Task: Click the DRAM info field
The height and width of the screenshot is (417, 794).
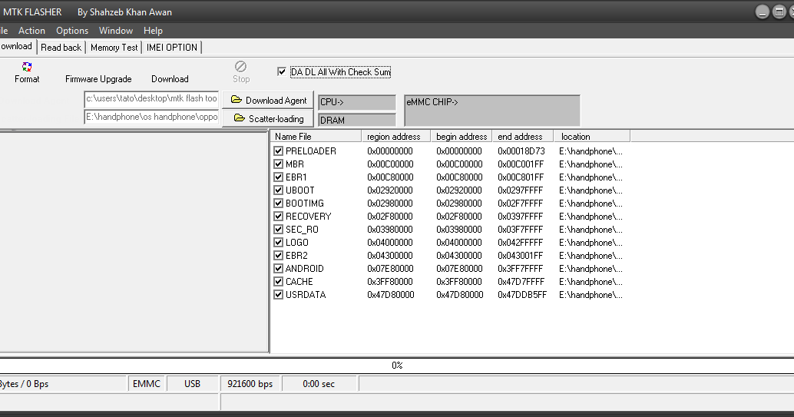Action: pyautogui.click(x=357, y=120)
